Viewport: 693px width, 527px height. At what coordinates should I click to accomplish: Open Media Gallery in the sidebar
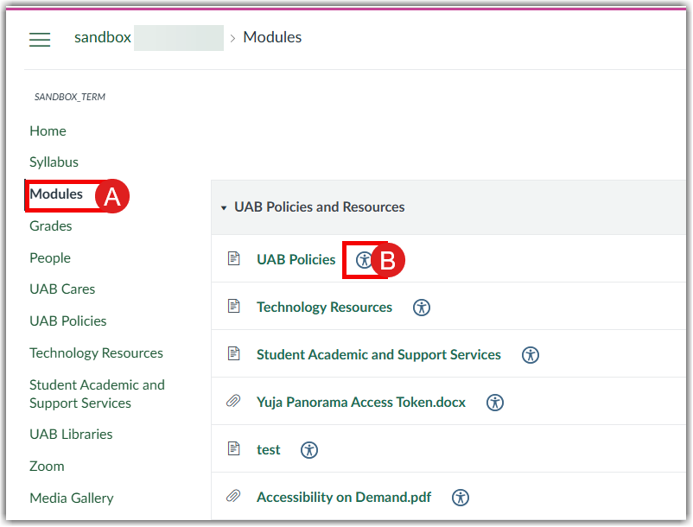click(x=72, y=498)
